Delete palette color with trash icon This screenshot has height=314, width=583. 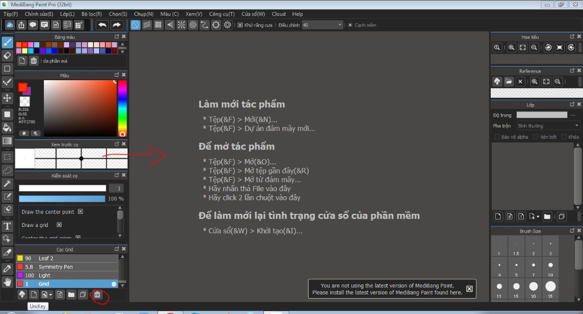tap(34, 60)
